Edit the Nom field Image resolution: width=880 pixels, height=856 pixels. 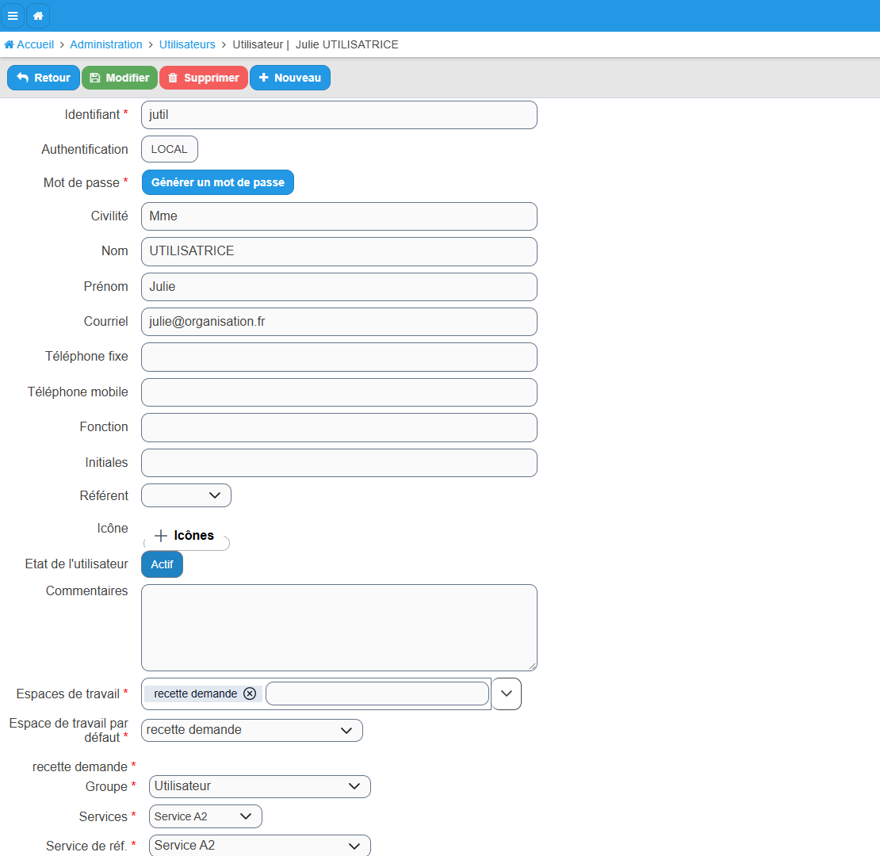(339, 251)
